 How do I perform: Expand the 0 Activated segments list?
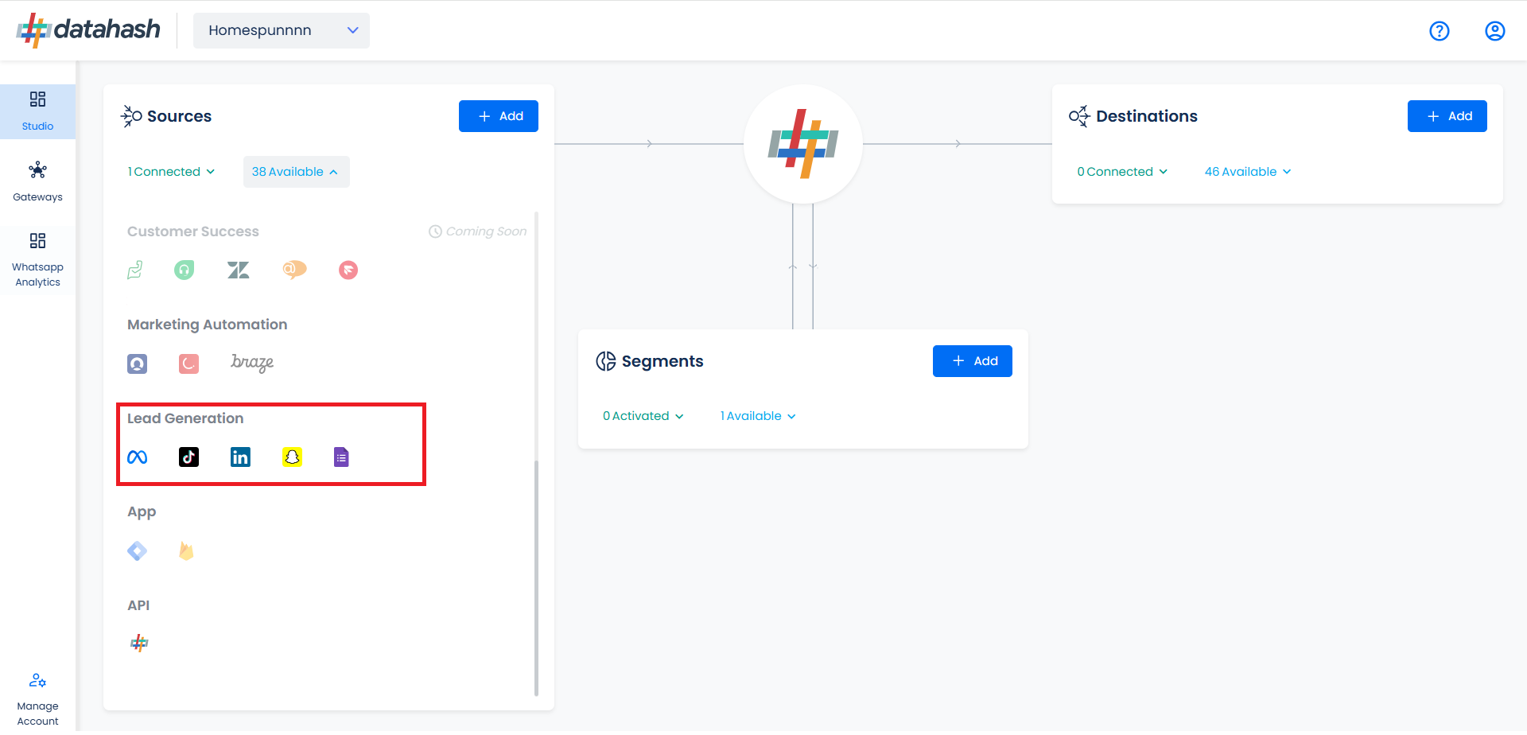643,416
